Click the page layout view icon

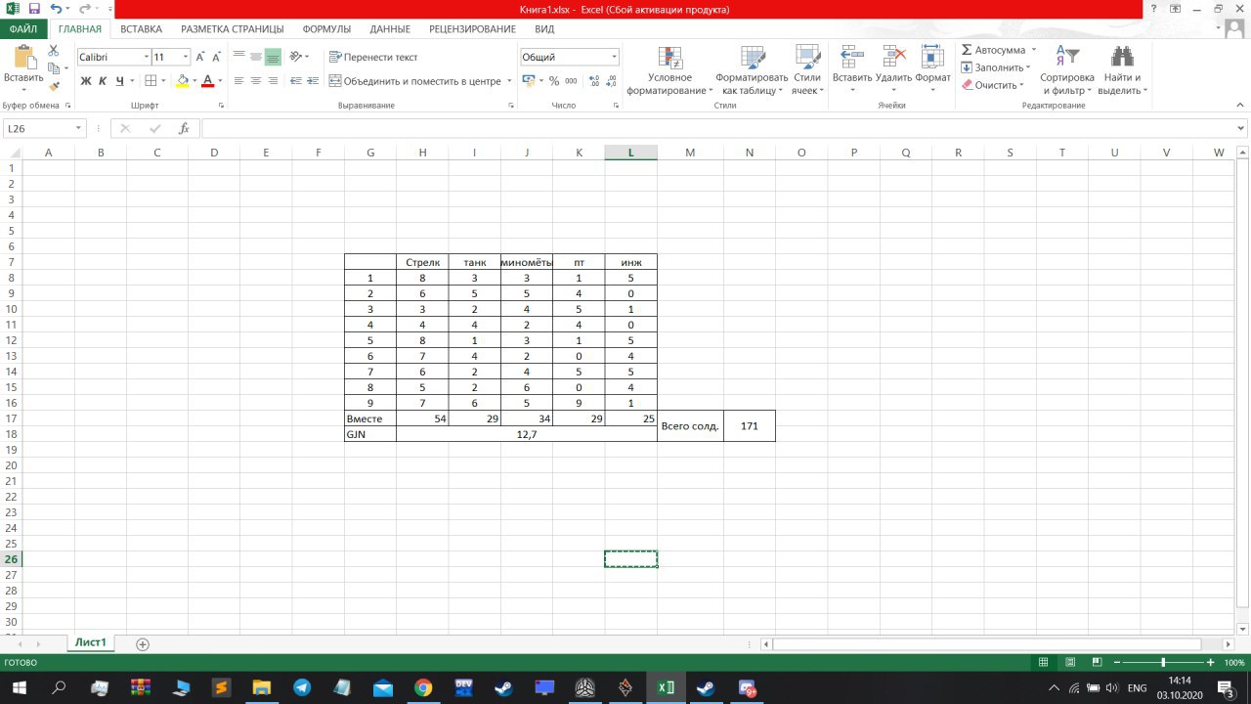(x=1070, y=662)
